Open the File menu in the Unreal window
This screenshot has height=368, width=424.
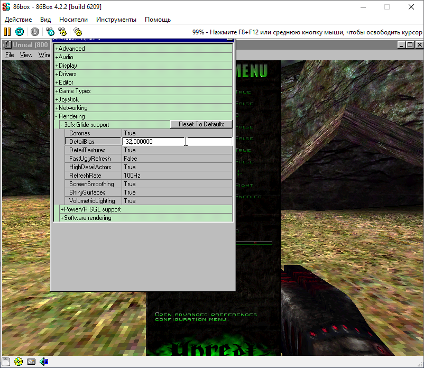click(9, 54)
